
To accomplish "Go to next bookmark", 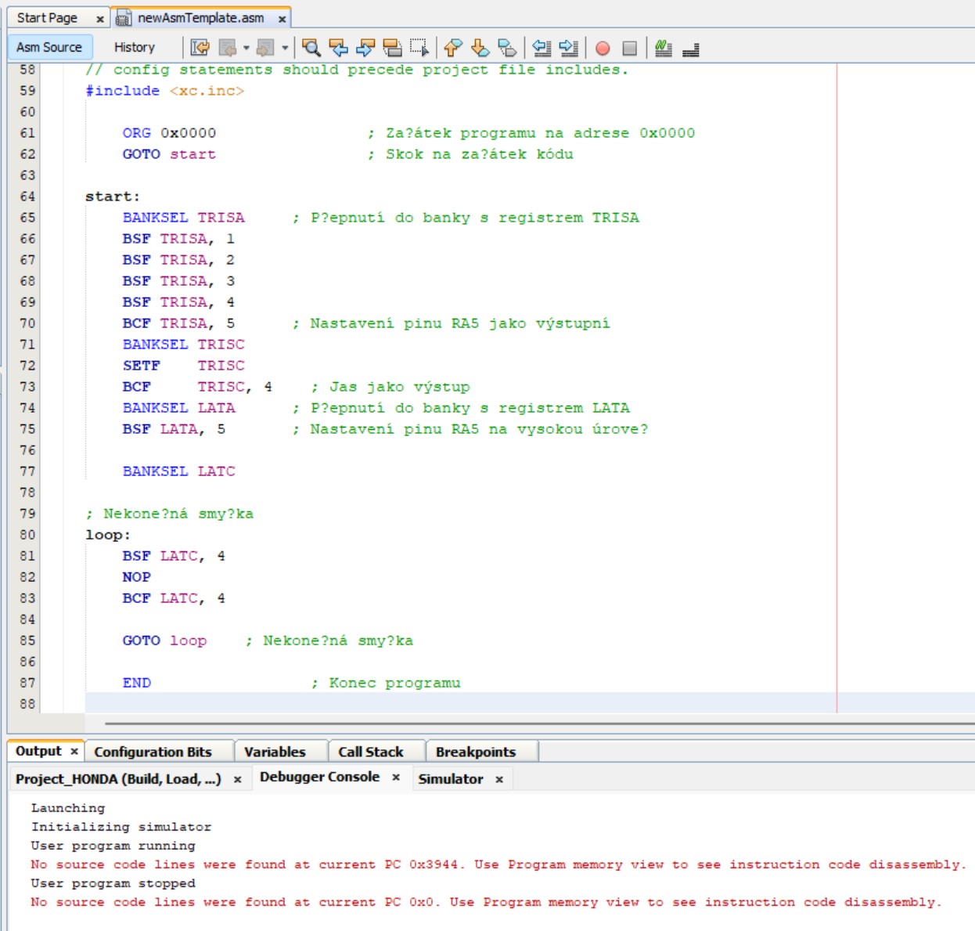I will click(x=480, y=48).
